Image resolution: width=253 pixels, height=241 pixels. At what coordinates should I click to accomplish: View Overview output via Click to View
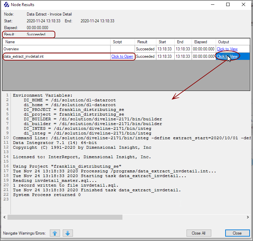coord(227,49)
